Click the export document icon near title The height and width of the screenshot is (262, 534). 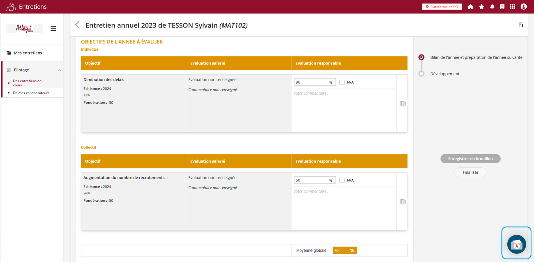pos(521,25)
